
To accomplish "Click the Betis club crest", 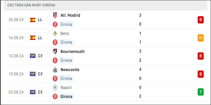I will [x=55, y=34].
